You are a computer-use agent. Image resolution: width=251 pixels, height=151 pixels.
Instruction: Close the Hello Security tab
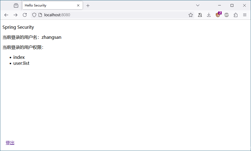point(78,5)
